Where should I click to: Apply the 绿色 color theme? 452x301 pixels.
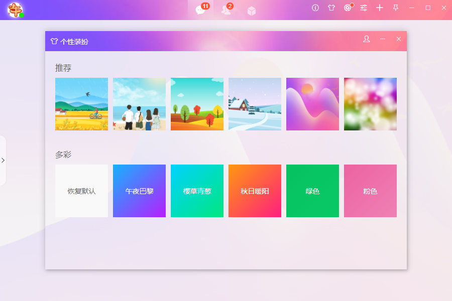point(312,191)
